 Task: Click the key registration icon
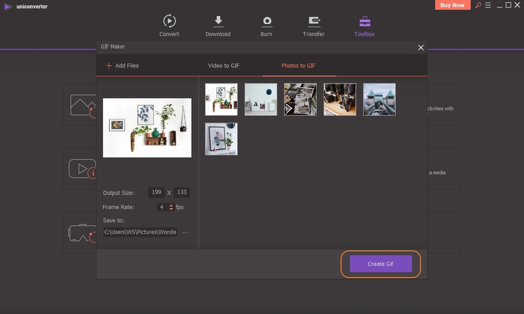pos(478,6)
